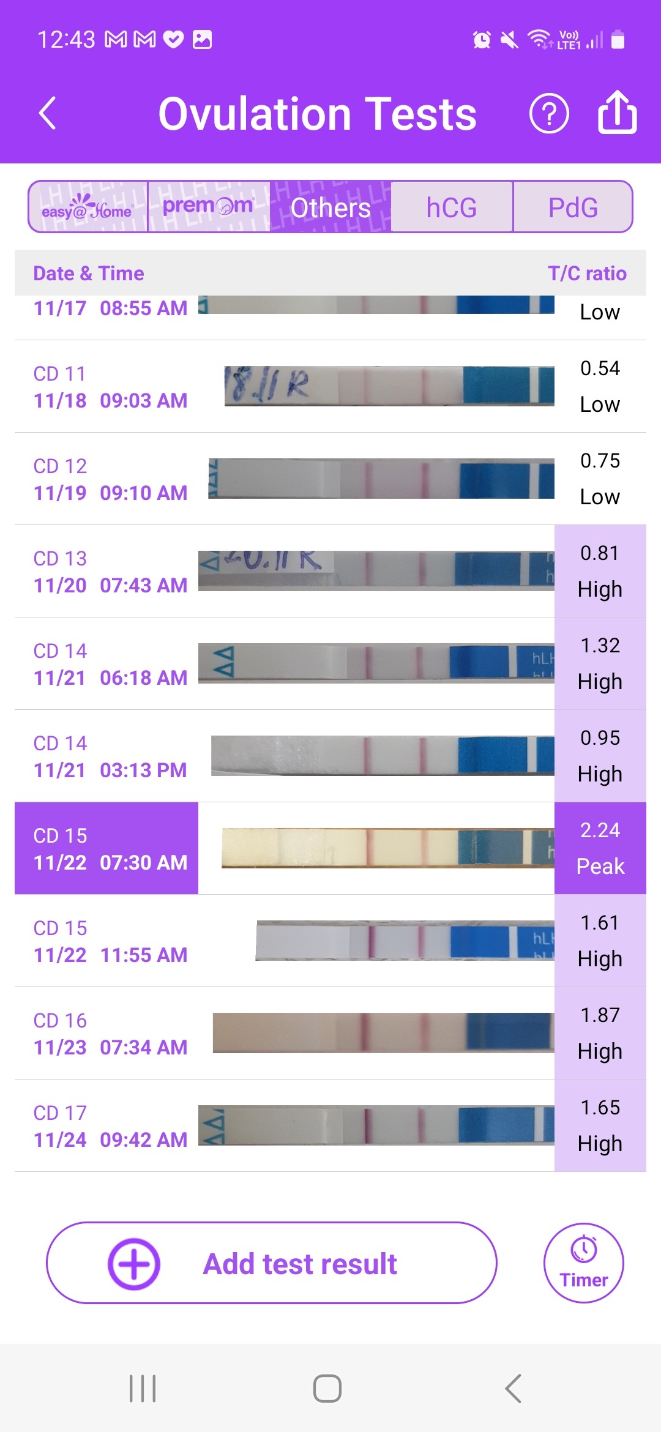Switch to the Premom tab
The image size is (661, 1432).
point(208,207)
